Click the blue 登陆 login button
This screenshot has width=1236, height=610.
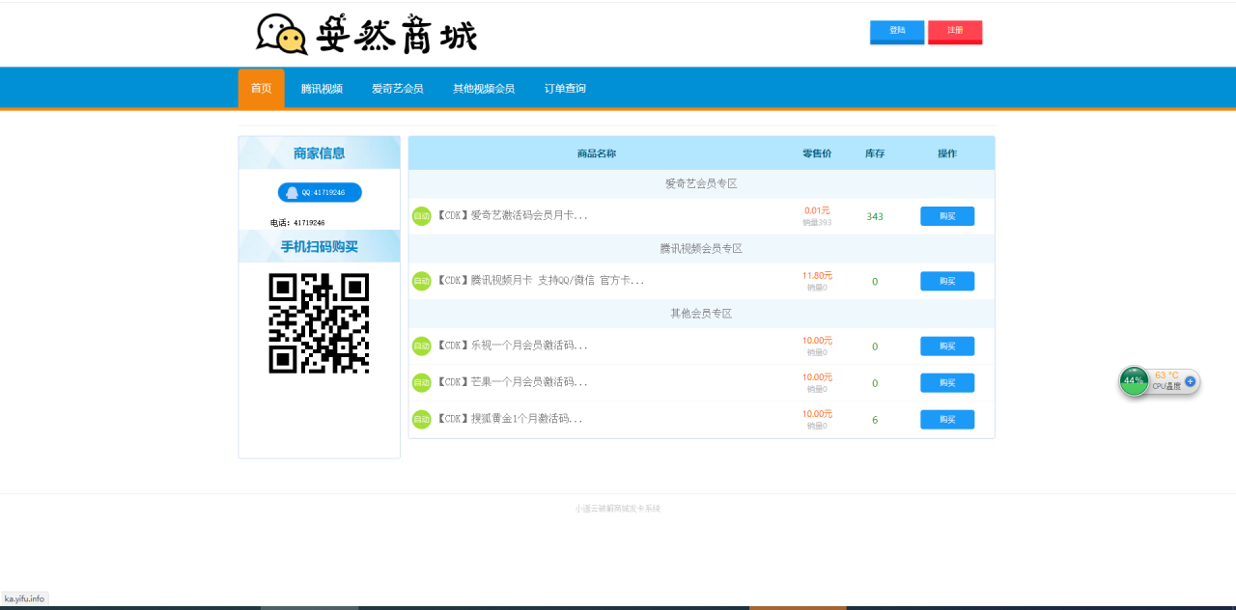tap(896, 32)
